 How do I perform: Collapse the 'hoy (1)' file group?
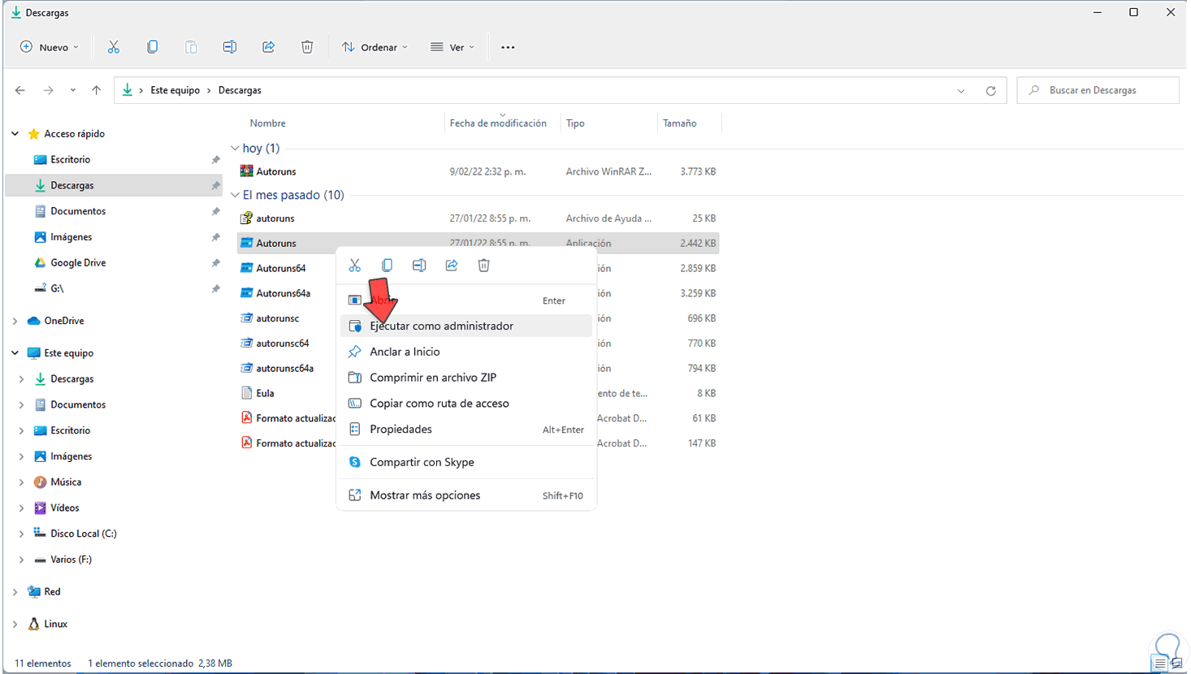click(x=235, y=149)
